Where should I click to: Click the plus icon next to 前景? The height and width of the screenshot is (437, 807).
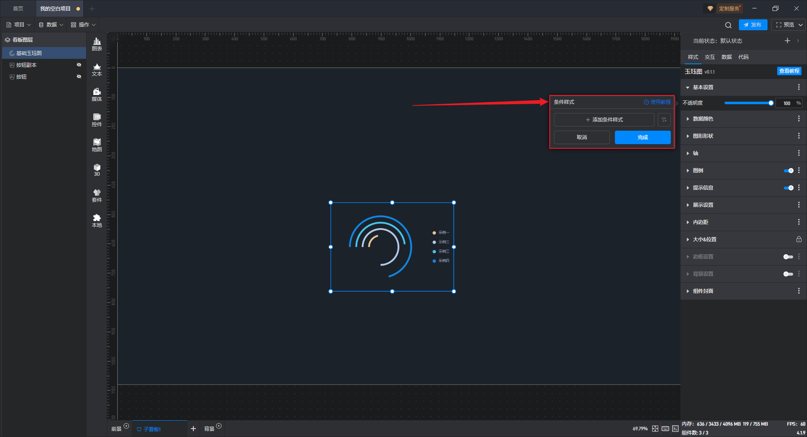[126, 426]
